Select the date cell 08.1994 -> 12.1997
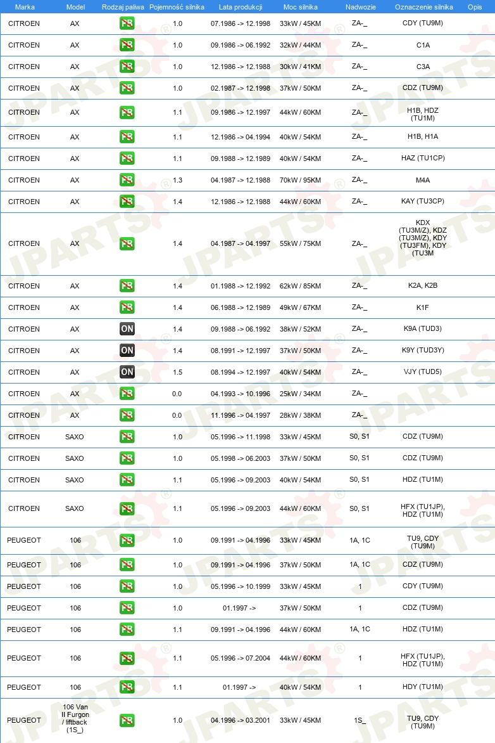This screenshot has width=495, height=743. pyautogui.click(x=241, y=372)
